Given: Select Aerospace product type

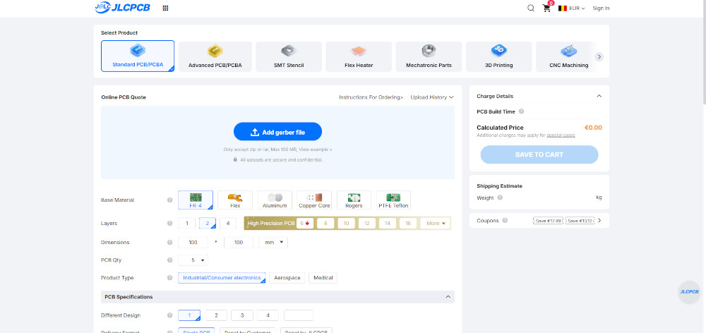Looking at the screenshot, I should (287, 278).
